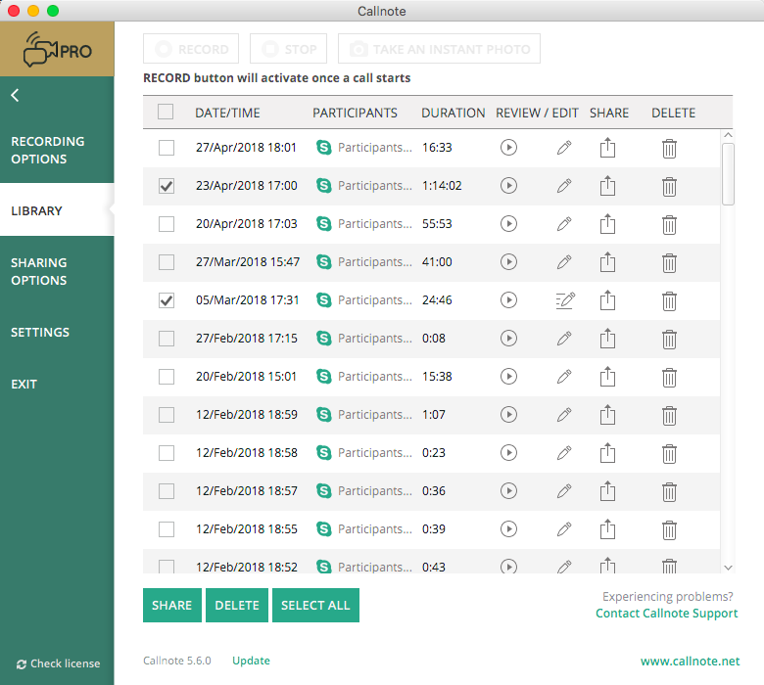Image resolution: width=764 pixels, height=685 pixels.
Task: Check the 27/Feb/2018 17:15 row checkbox
Action: pyautogui.click(x=167, y=339)
